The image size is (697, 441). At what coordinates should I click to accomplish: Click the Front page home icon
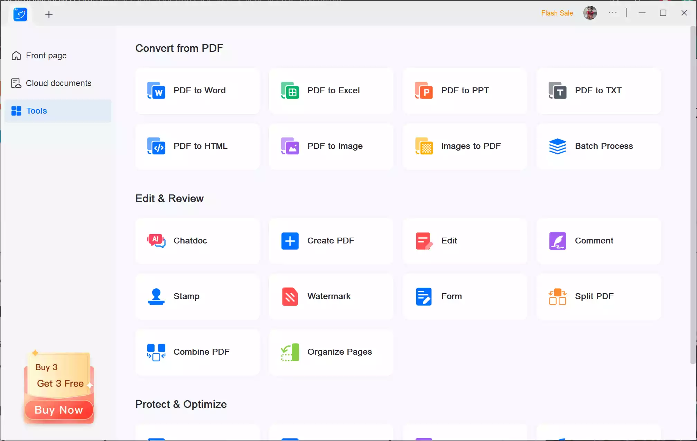click(x=16, y=56)
